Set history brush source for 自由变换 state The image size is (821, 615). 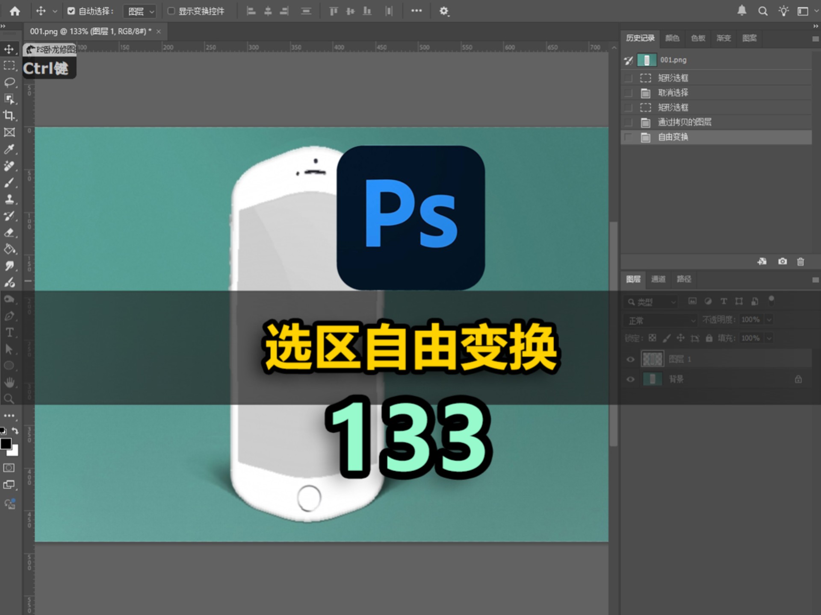[x=628, y=137]
